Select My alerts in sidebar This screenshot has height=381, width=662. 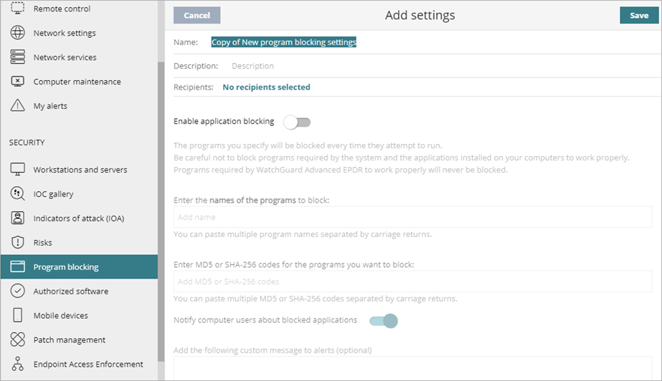pos(50,106)
